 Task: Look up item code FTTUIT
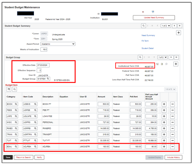click(x=35, y=140)
